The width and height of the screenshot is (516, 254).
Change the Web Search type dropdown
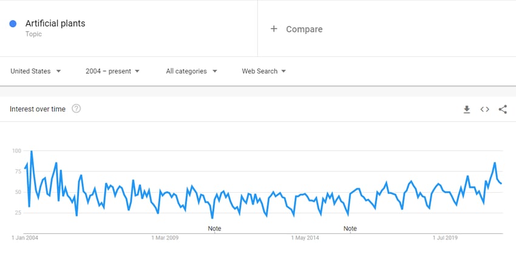tap(264, 71)
